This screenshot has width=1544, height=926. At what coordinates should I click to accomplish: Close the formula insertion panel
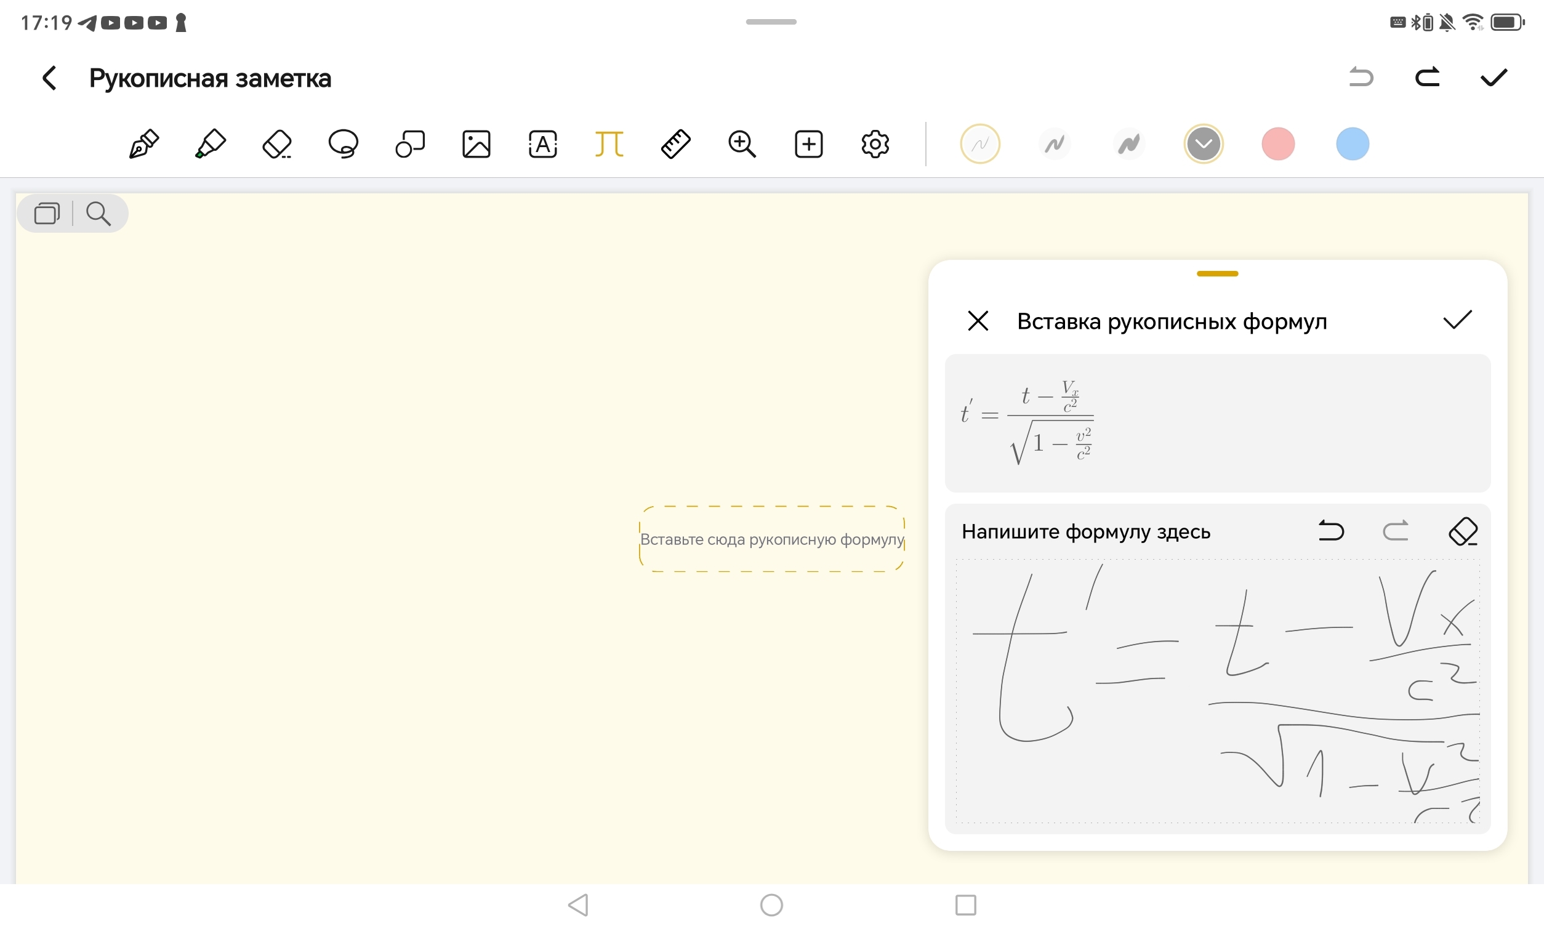click(978, 321)
